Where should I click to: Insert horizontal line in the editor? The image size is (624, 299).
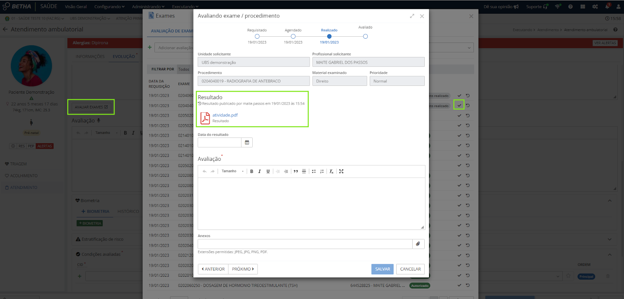tap(304, 171)
